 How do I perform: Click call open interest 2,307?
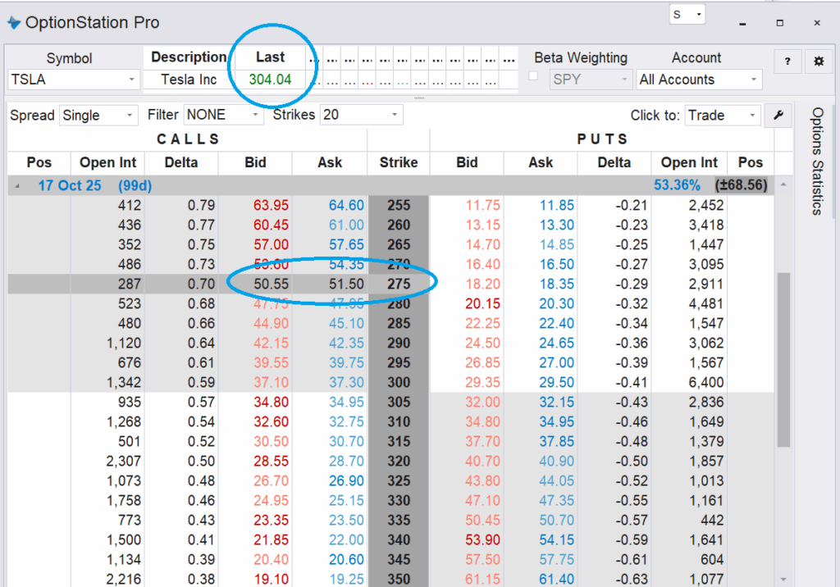124,461
